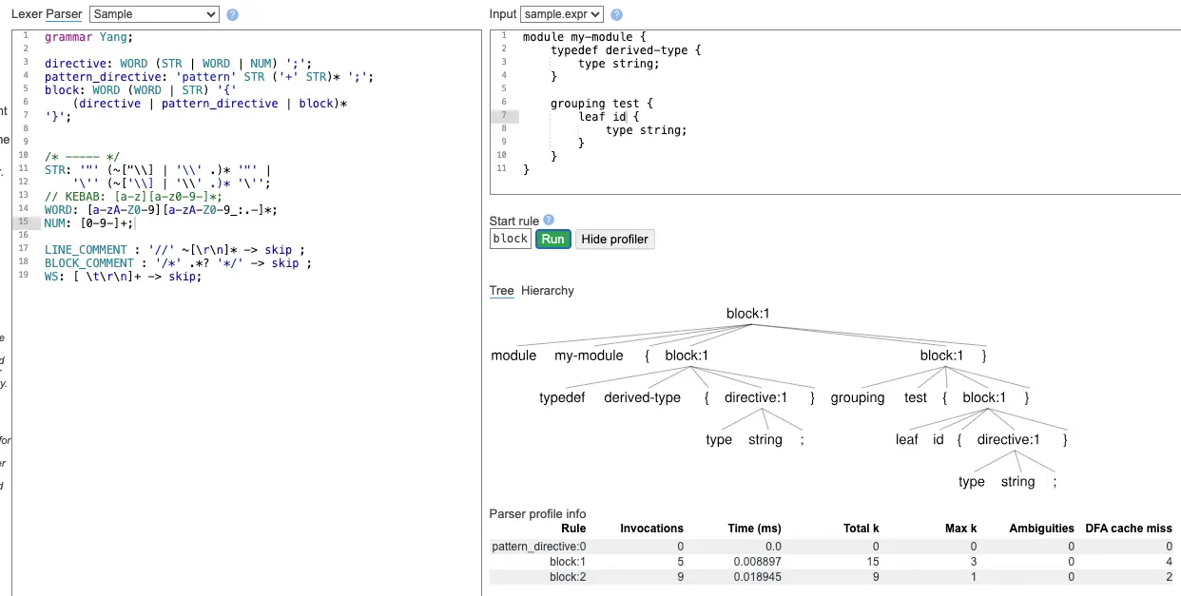Click the block start rule field
1181x596 pixels.
511,239
